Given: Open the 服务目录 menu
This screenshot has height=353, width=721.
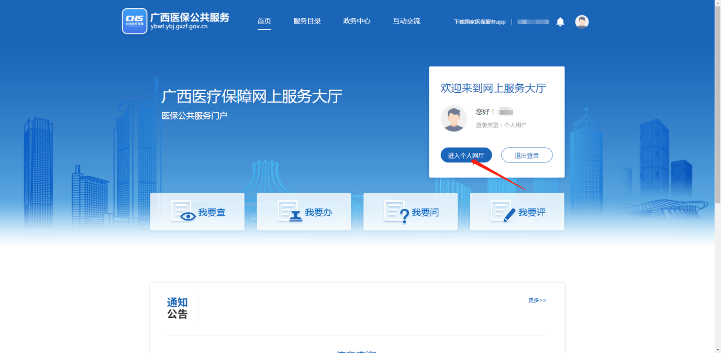Looking at the screenshot, I should tap(307, 21).
